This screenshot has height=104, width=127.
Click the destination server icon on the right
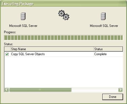click(103, 16)
